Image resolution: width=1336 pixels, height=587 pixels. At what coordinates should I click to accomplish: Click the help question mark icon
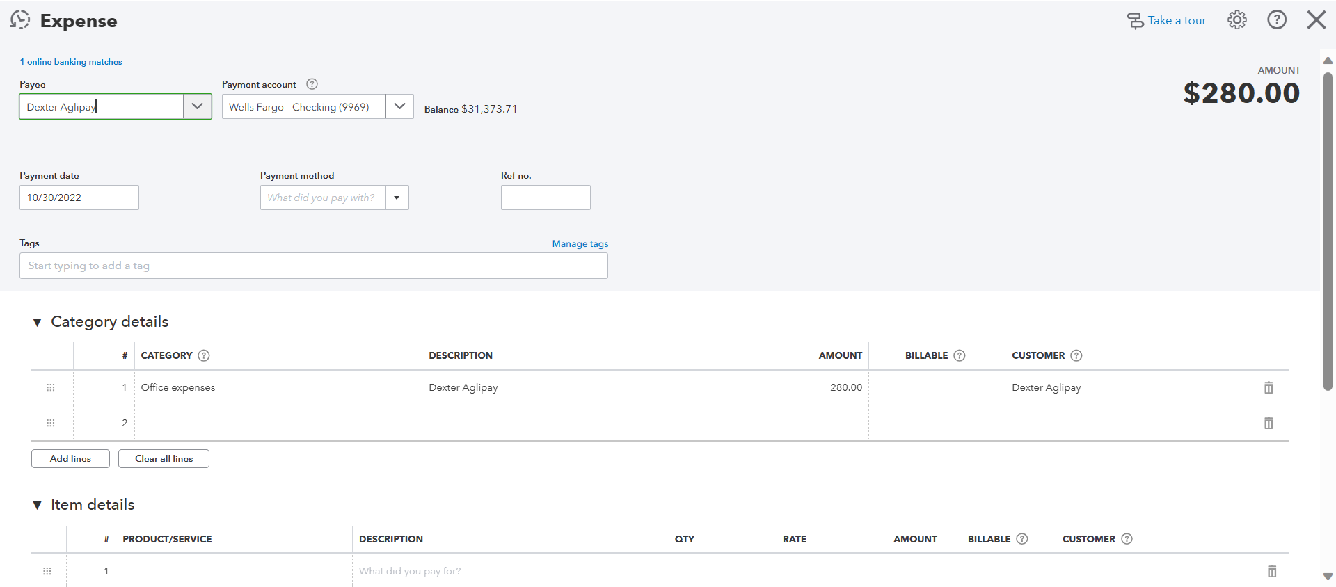pos(1276,20)
